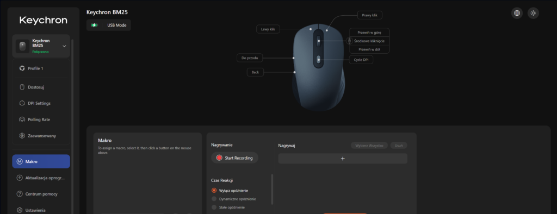
Task: Click the 'Nagrywanie' heading
Action: 222,145
